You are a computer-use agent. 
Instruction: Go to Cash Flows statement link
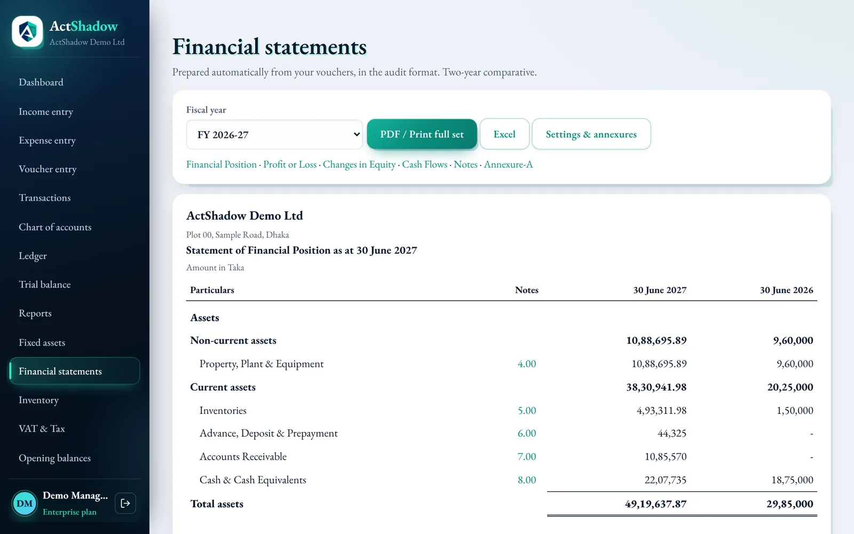pyautogui.click(x=425, y=164)
